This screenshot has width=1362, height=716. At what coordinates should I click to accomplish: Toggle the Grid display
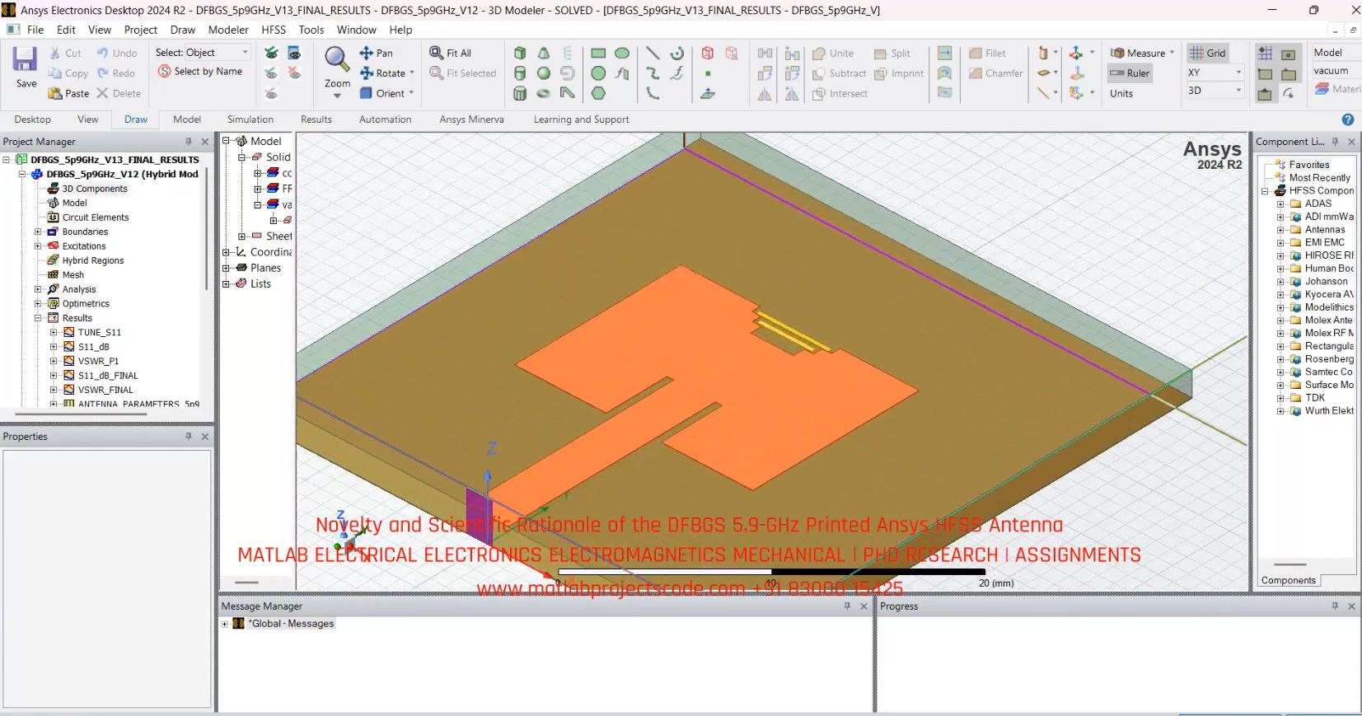pos(1207,53)
